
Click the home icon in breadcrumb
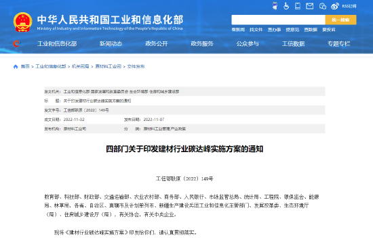(16, 67)
